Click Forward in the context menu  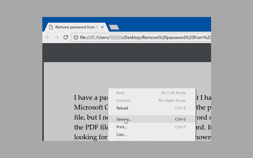pyautogui.click(x=123, y=100)
